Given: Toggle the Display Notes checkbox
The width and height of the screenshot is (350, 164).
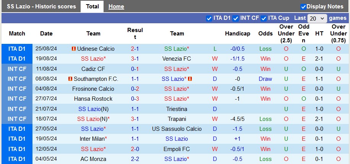Looking at the screenshot, I should [x=303, y=6].
